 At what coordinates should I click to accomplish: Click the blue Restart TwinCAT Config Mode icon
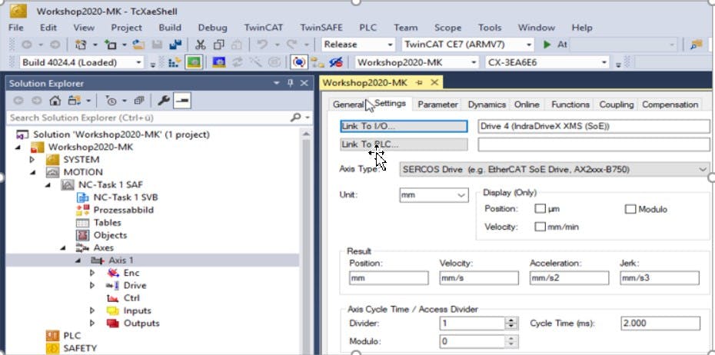pyautogui.click(x=219, y=62)
